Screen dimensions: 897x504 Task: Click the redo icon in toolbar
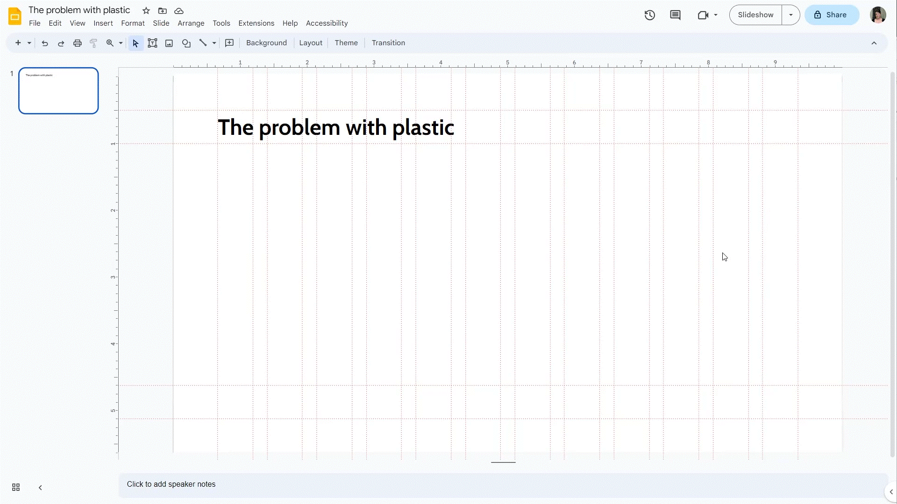click(x=61, y=42)
